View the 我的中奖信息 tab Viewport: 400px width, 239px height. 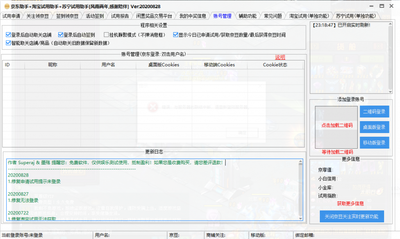pos(193,16)
